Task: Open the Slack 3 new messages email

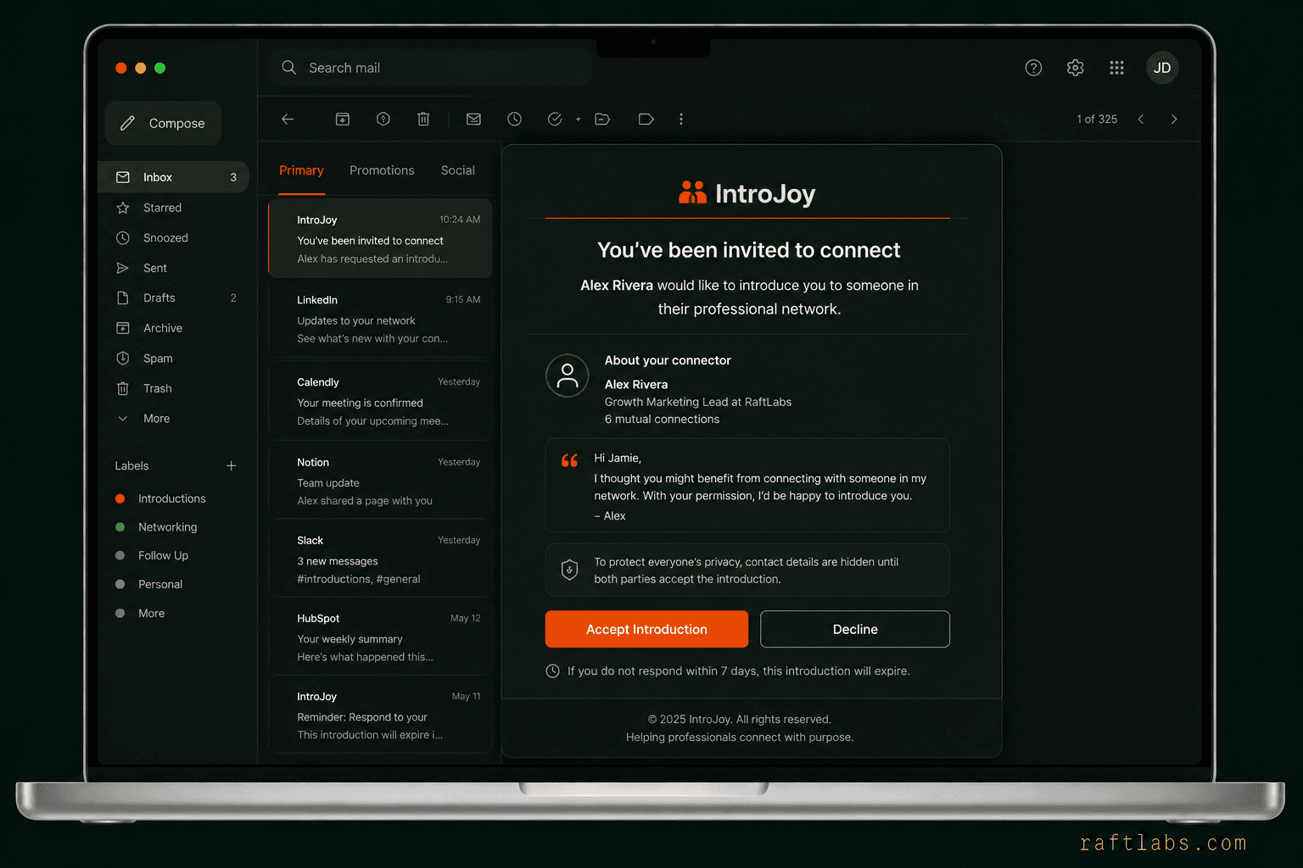Action: coord(380,559)
